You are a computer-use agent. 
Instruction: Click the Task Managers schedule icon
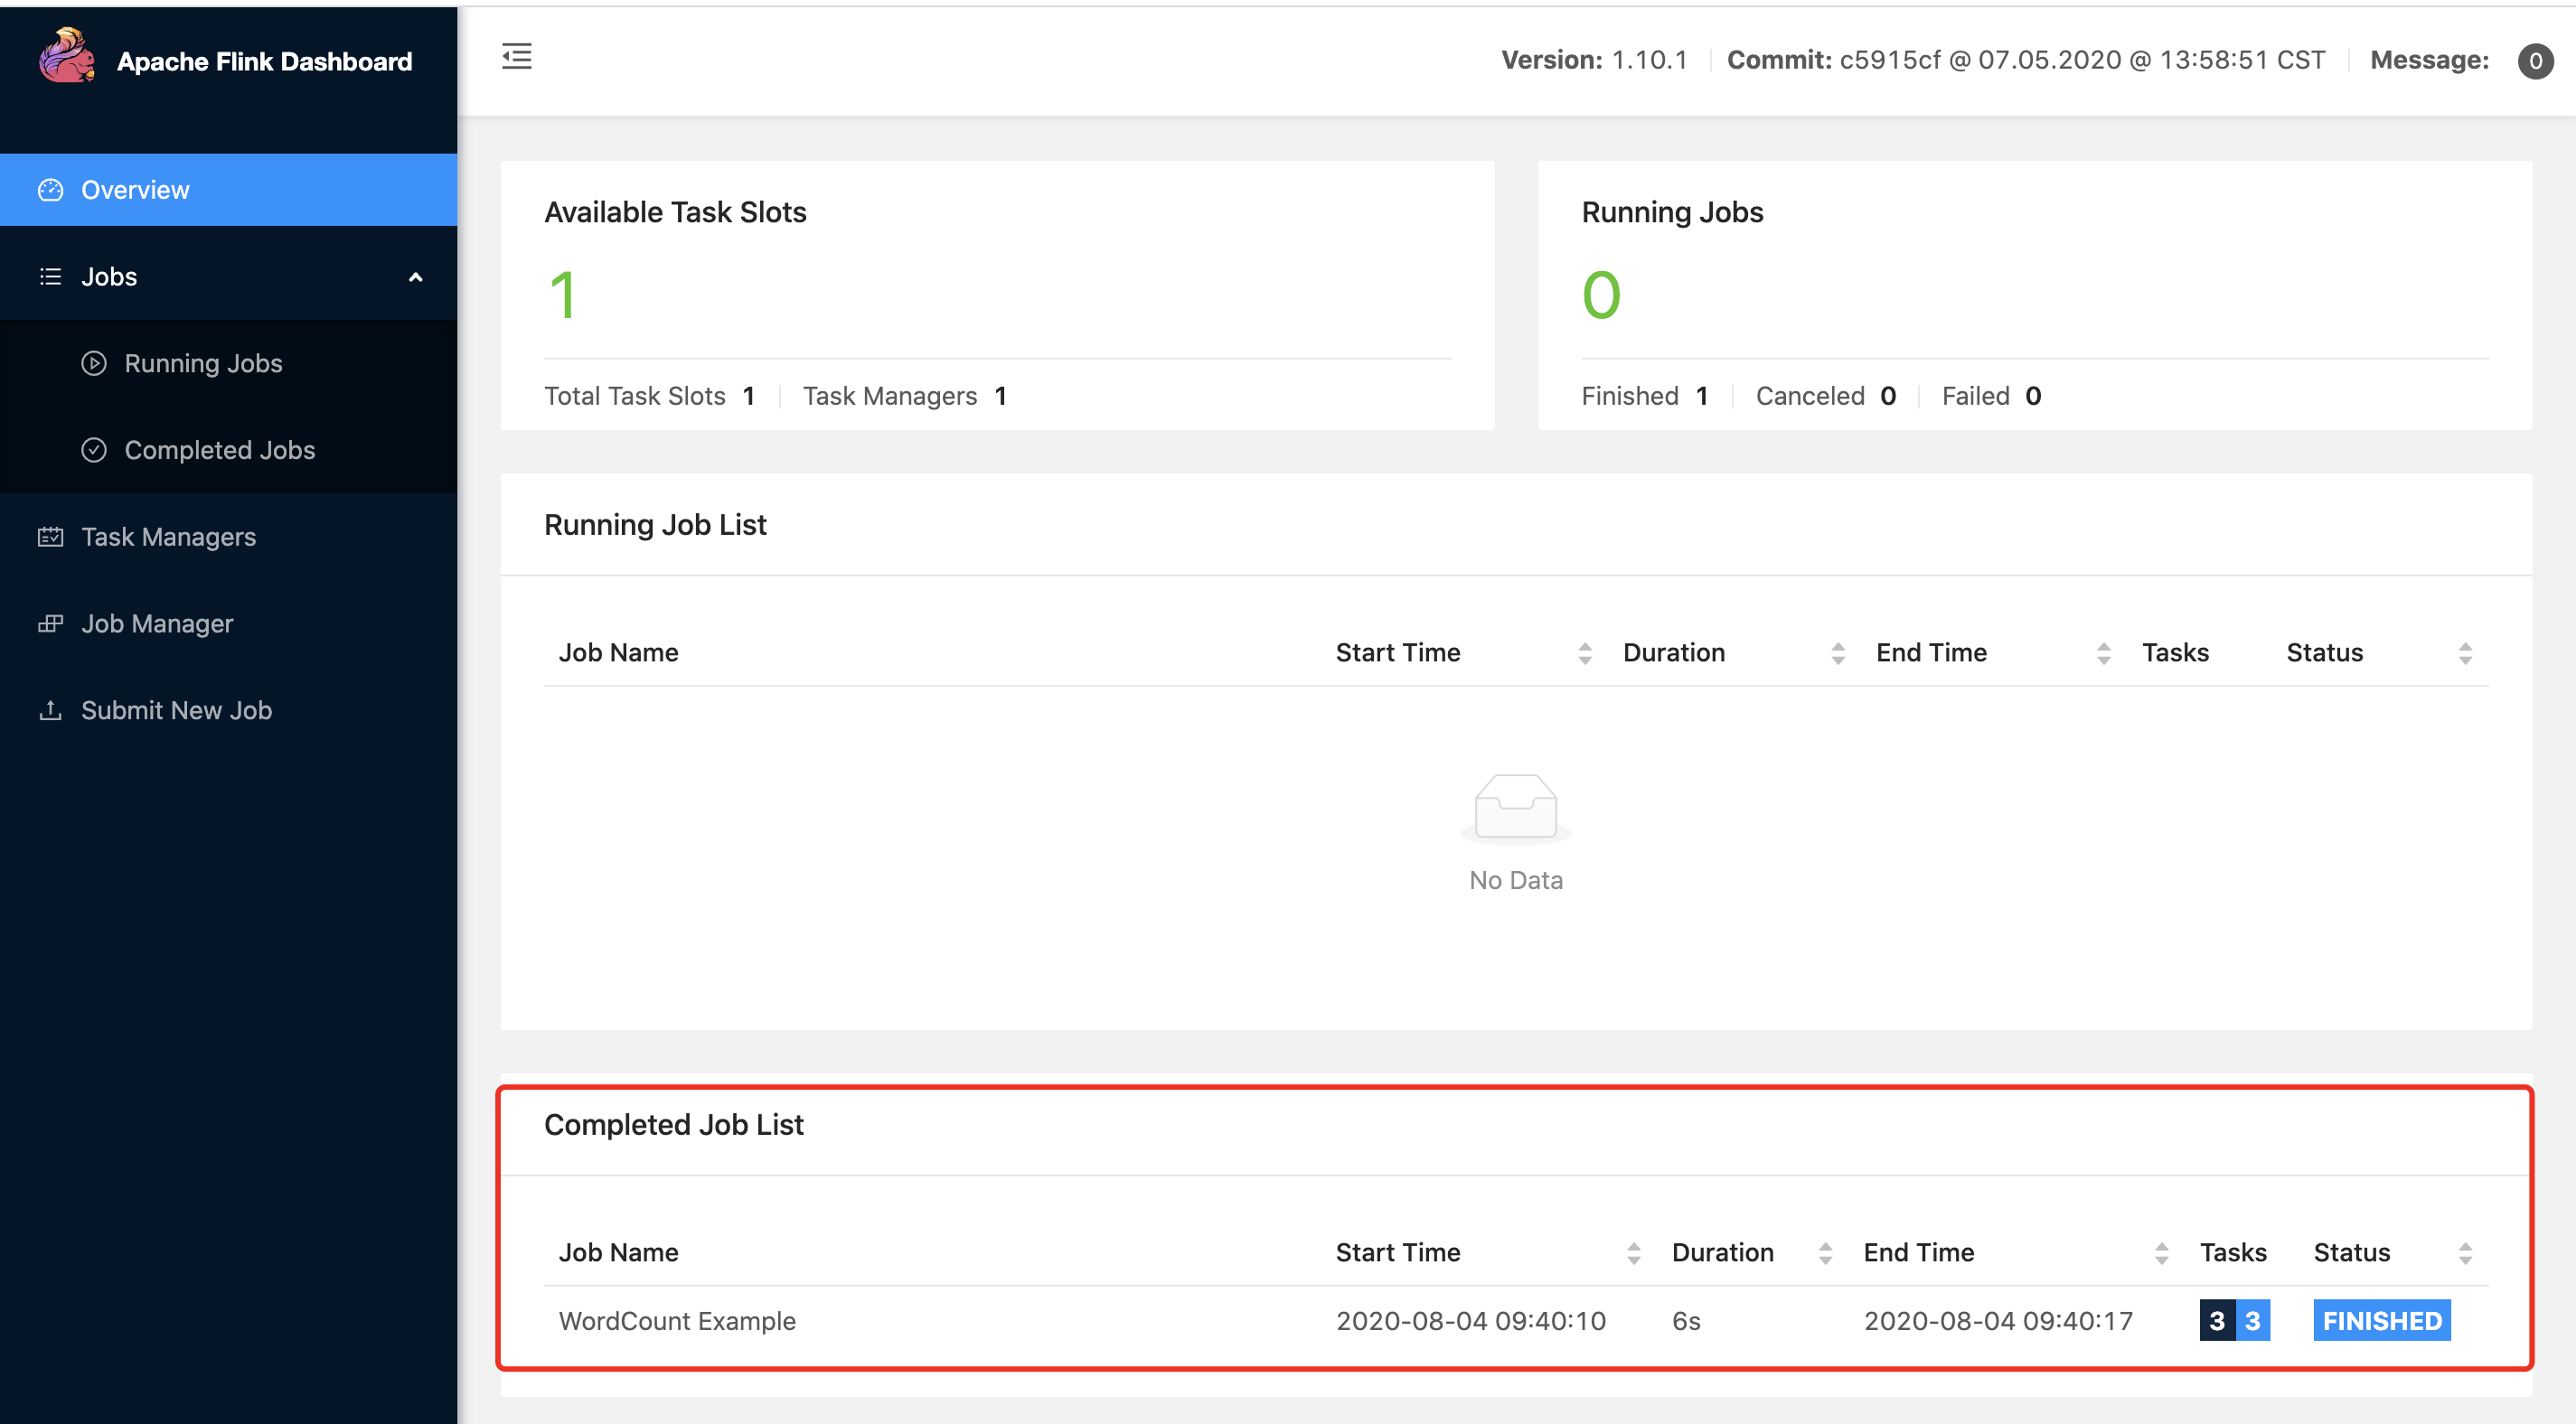coord(50,537)
